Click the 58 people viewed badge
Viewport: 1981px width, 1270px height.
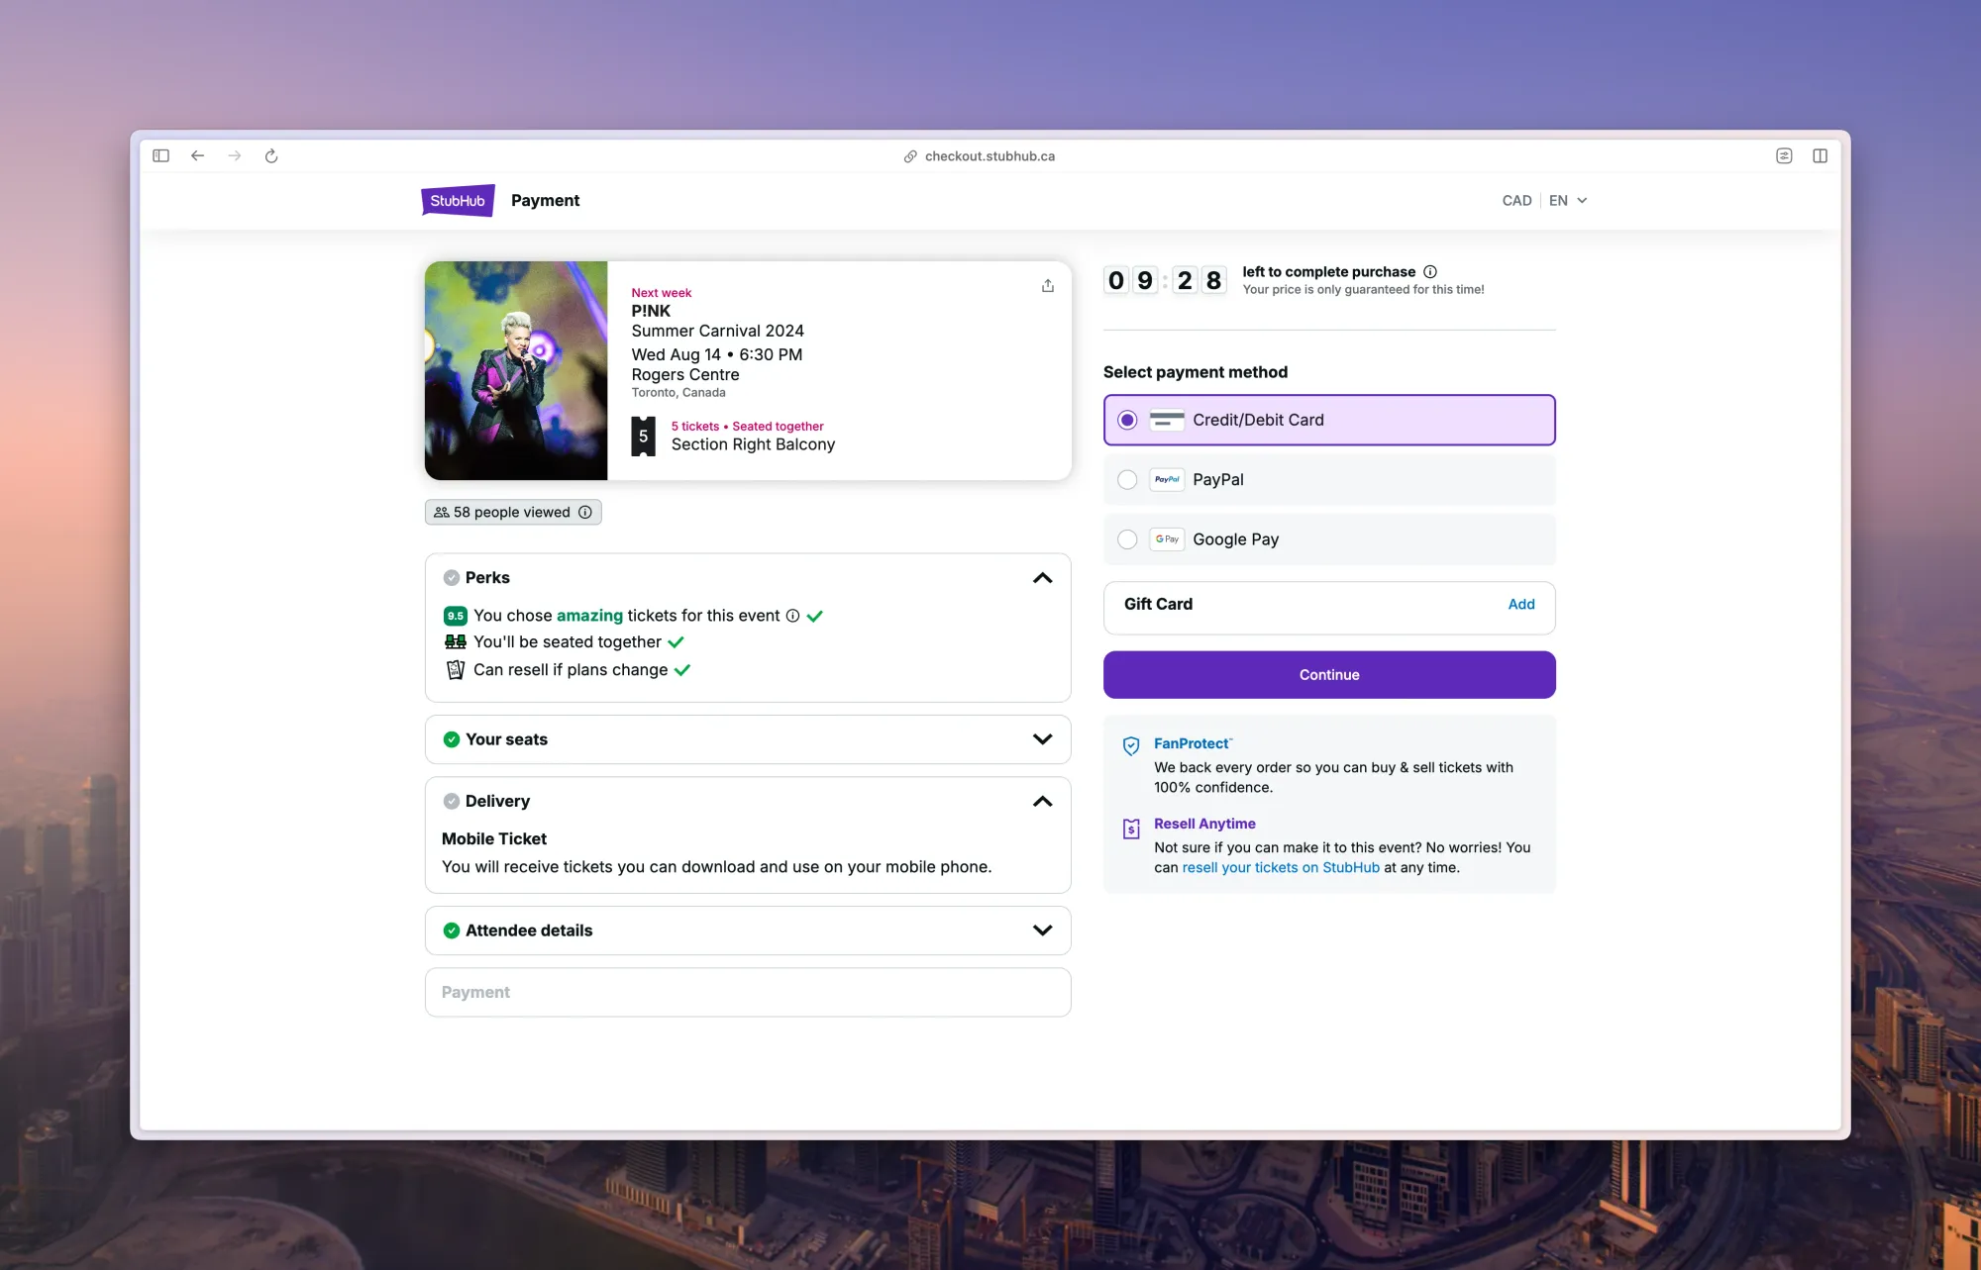coord(513,512)
